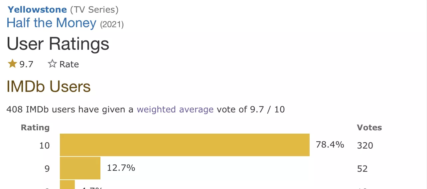
Task: Click the IMDb Users section heading
Action: (x=49, y=87)
